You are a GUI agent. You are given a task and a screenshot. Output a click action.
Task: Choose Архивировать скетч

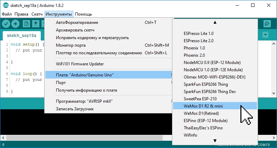(x=109, y=30)
